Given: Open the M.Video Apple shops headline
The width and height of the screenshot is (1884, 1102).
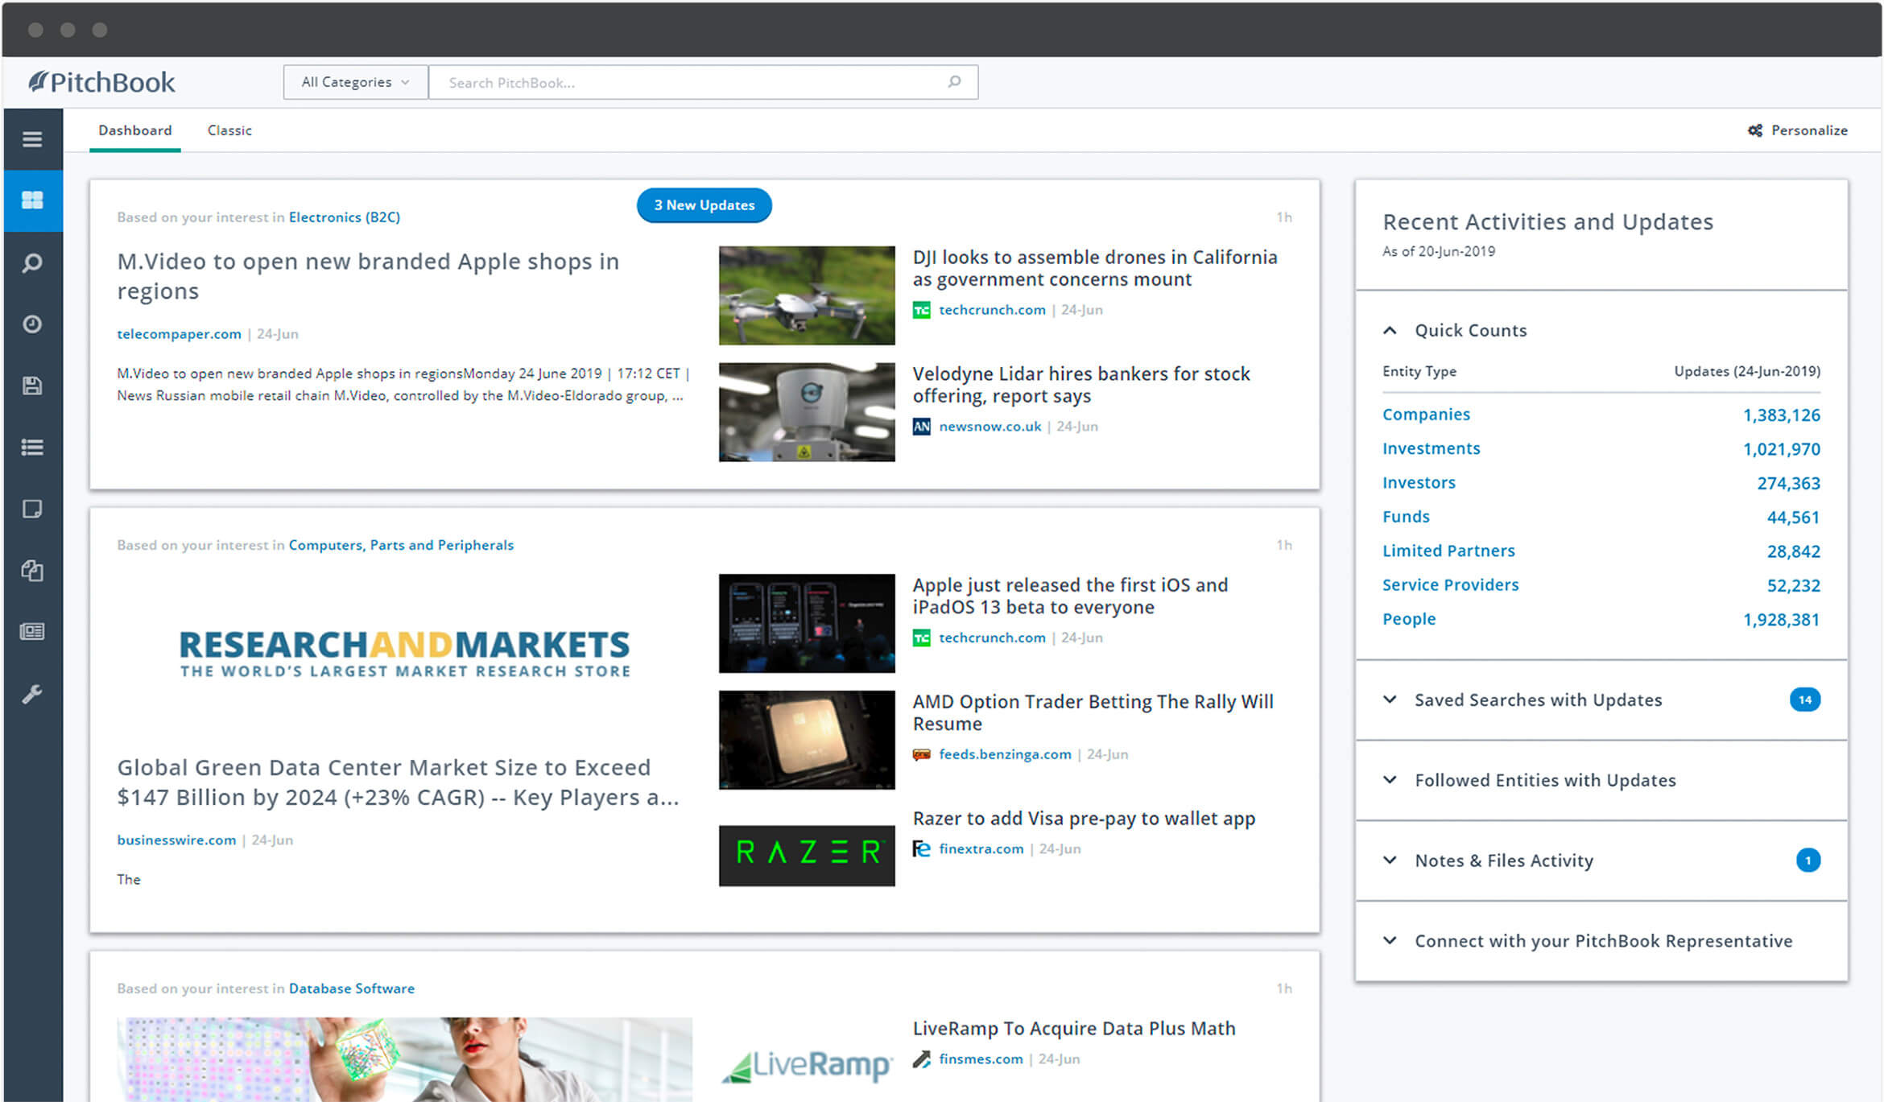Looking at the screenshot, I should [368, 276].
